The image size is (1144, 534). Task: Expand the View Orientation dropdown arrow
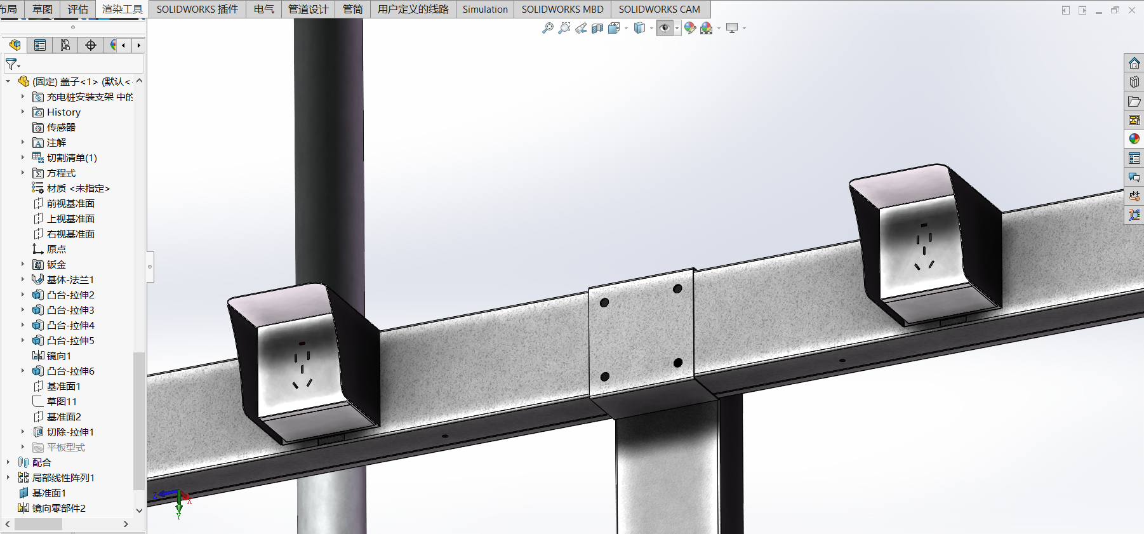(626, 28)
